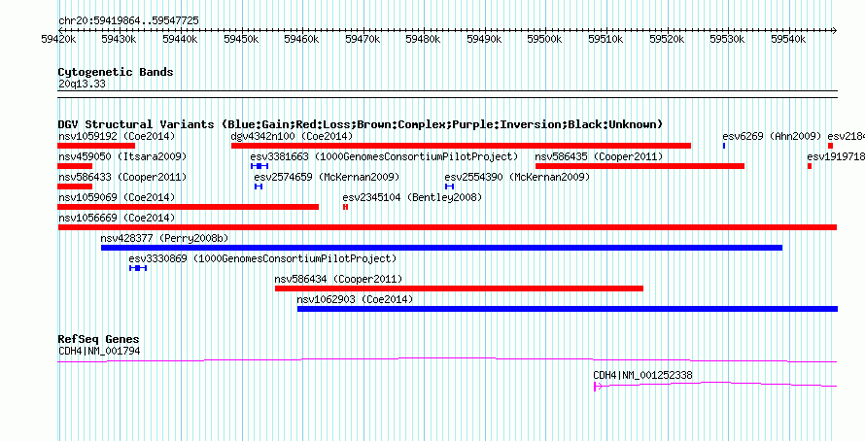Open esv3381663 1000GenomesConsortiumPilotProject label
Viewport: 865px width, 441px height.
pos(385,157)
